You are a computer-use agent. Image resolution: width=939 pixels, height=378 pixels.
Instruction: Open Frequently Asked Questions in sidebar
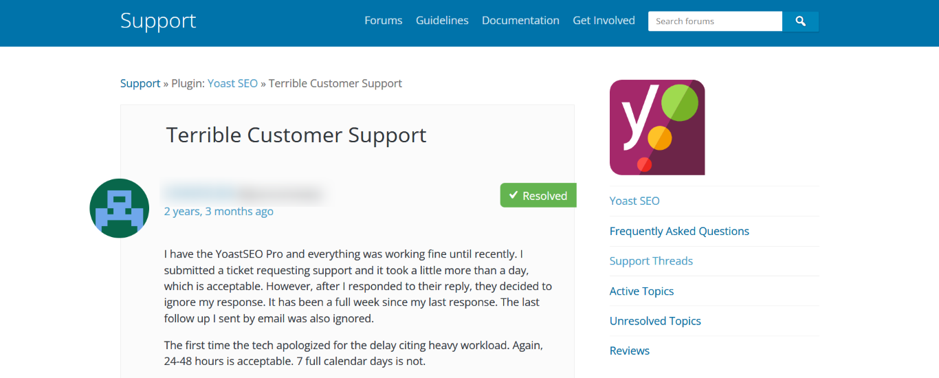(679, 231)
